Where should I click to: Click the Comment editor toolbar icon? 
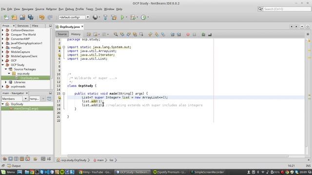tap(203, 35)
